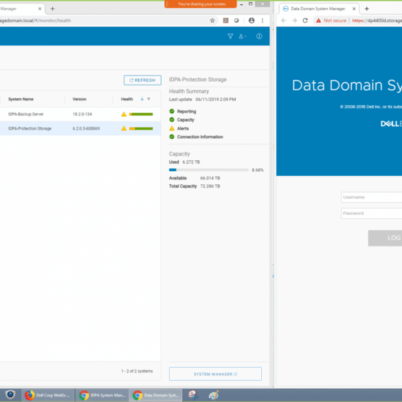Click the LOG IN button in Data Domain window

385,238
